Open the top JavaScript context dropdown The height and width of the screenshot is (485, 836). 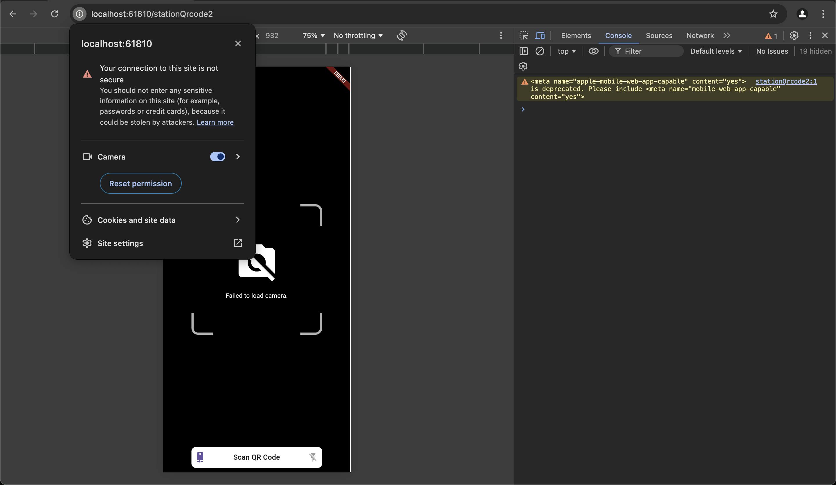click(567, 51)
